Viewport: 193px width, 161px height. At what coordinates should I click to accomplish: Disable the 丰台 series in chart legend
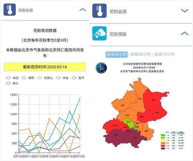coord(63,78)
